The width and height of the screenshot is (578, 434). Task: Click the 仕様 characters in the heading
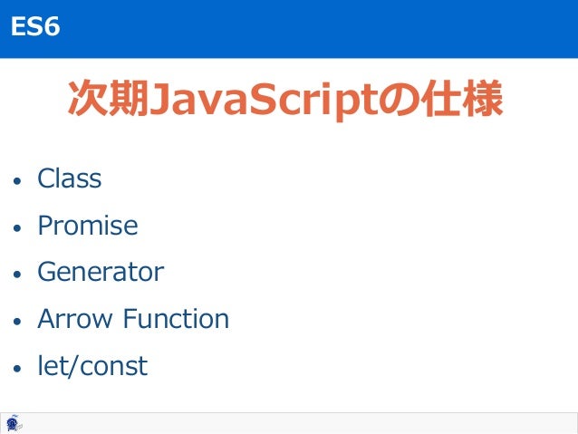click(463, 98)
